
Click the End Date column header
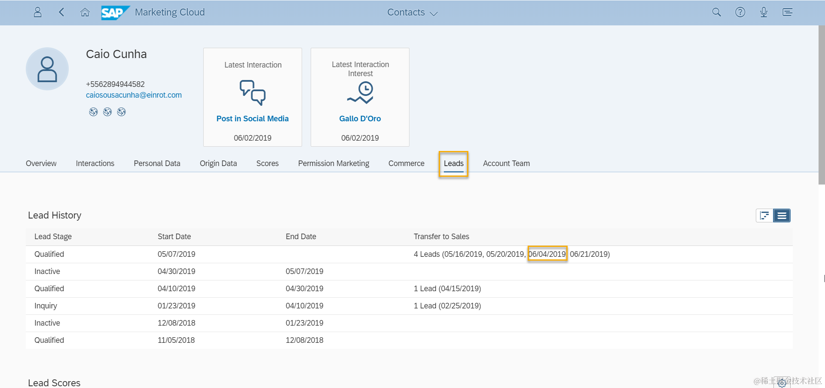click(x=301, y=237)
